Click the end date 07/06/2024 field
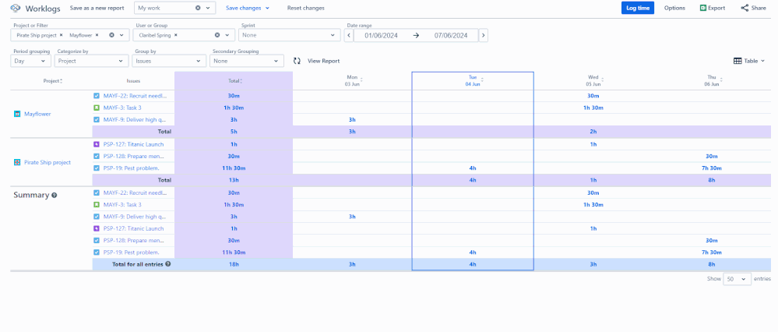The height and width of the screenshot is (332, 778). click(451, 35)
